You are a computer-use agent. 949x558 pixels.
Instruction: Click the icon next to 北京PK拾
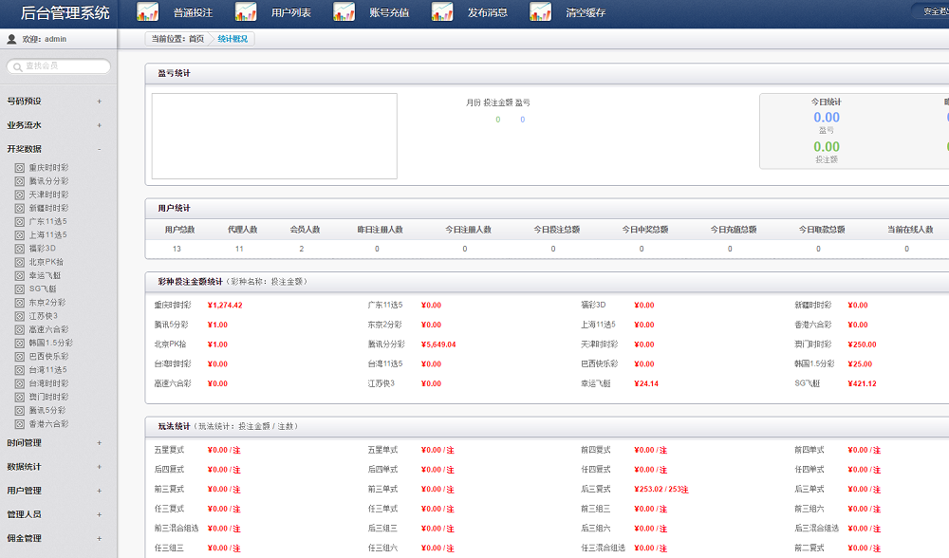pyautogui.click(x=19, y=262)
